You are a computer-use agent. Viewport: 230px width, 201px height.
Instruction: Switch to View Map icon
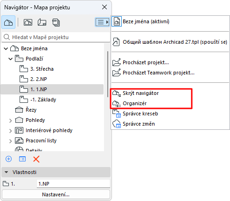(28, 22)
